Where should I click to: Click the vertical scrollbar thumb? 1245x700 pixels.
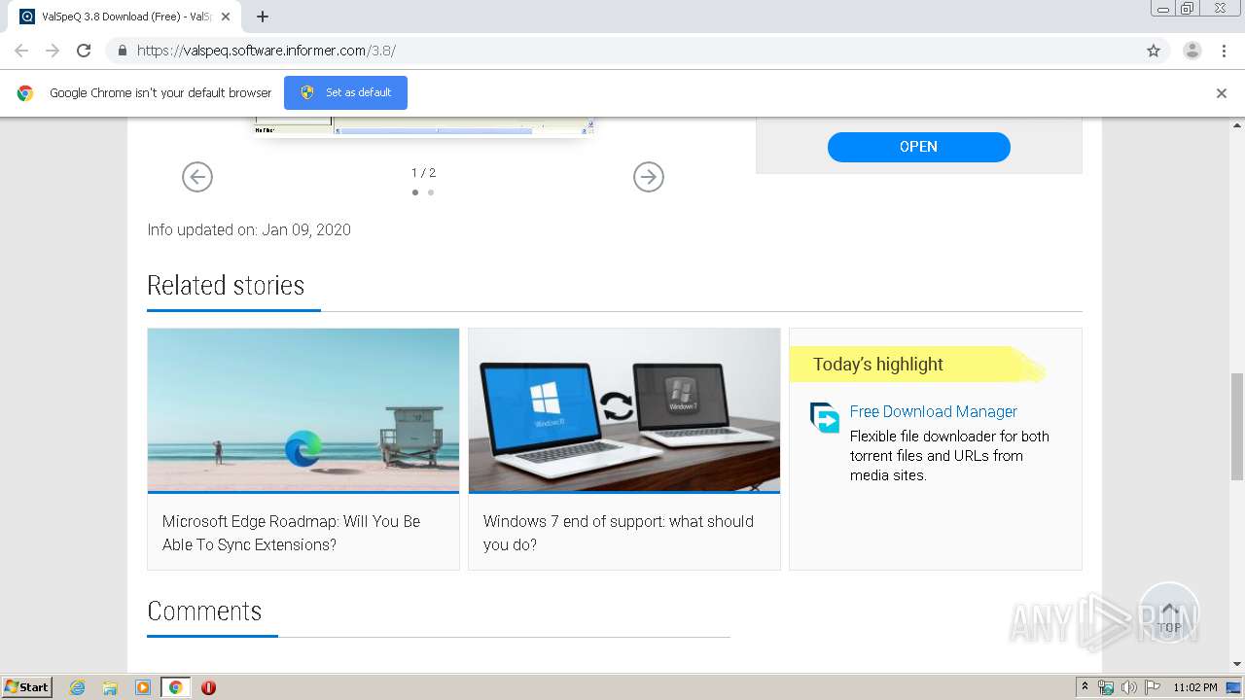tap(1237, 426)
